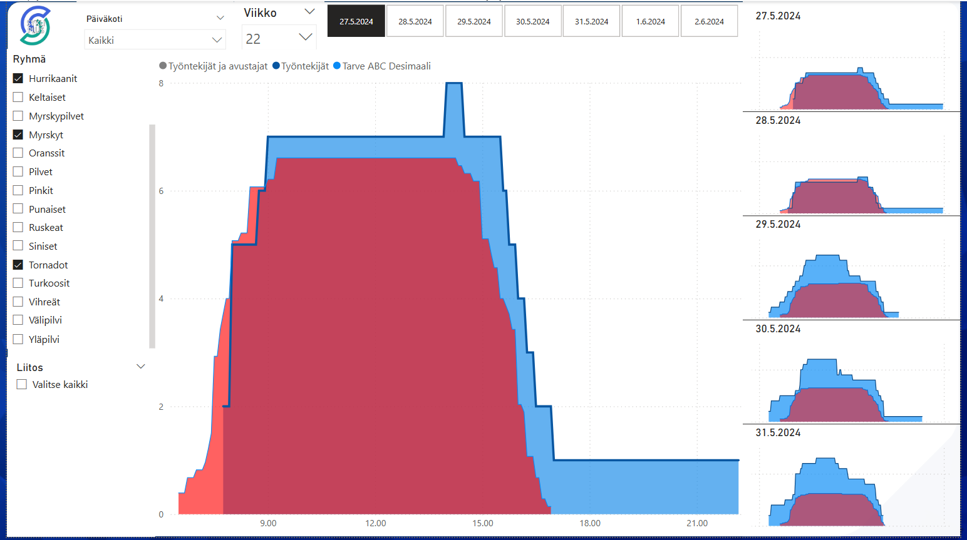Open the week number 22 dropdown
Image resolution: width=967 pixels, height=540 pixels.
pos(279,38)
